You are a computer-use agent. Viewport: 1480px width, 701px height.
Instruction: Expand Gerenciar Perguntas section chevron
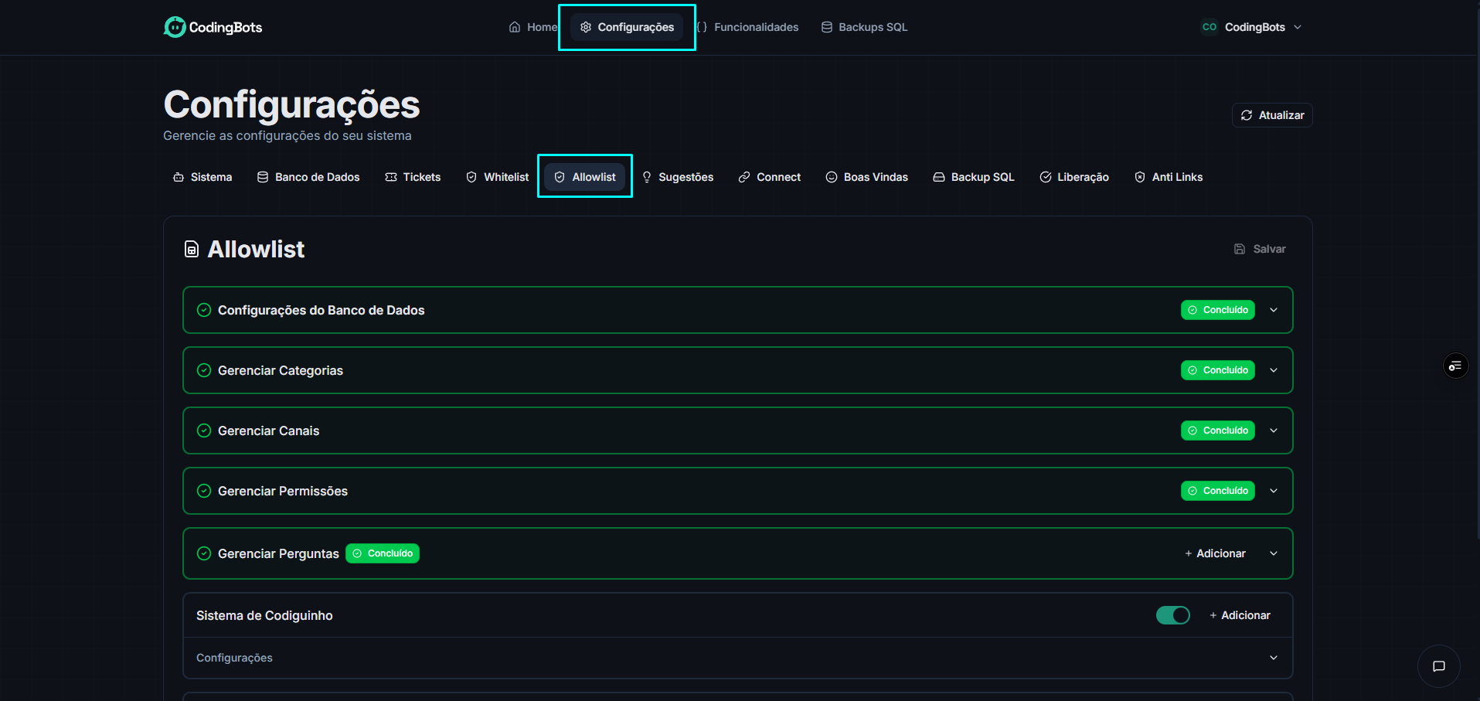pyautogui.click(x=1274, y=553)
